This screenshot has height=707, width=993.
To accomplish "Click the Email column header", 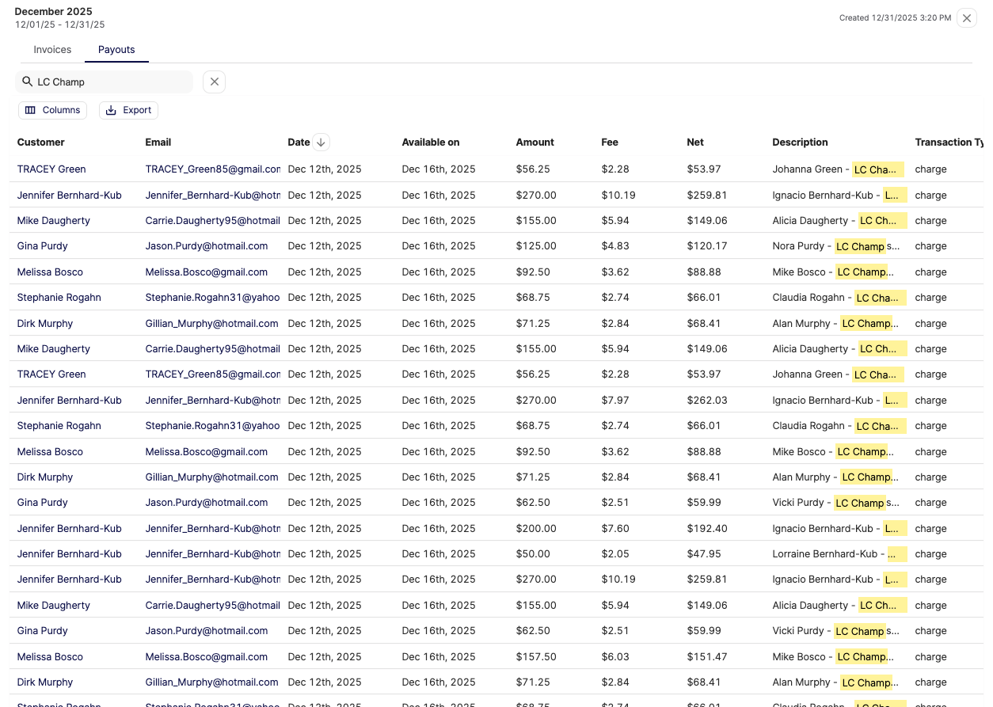I will pos(158,143).
